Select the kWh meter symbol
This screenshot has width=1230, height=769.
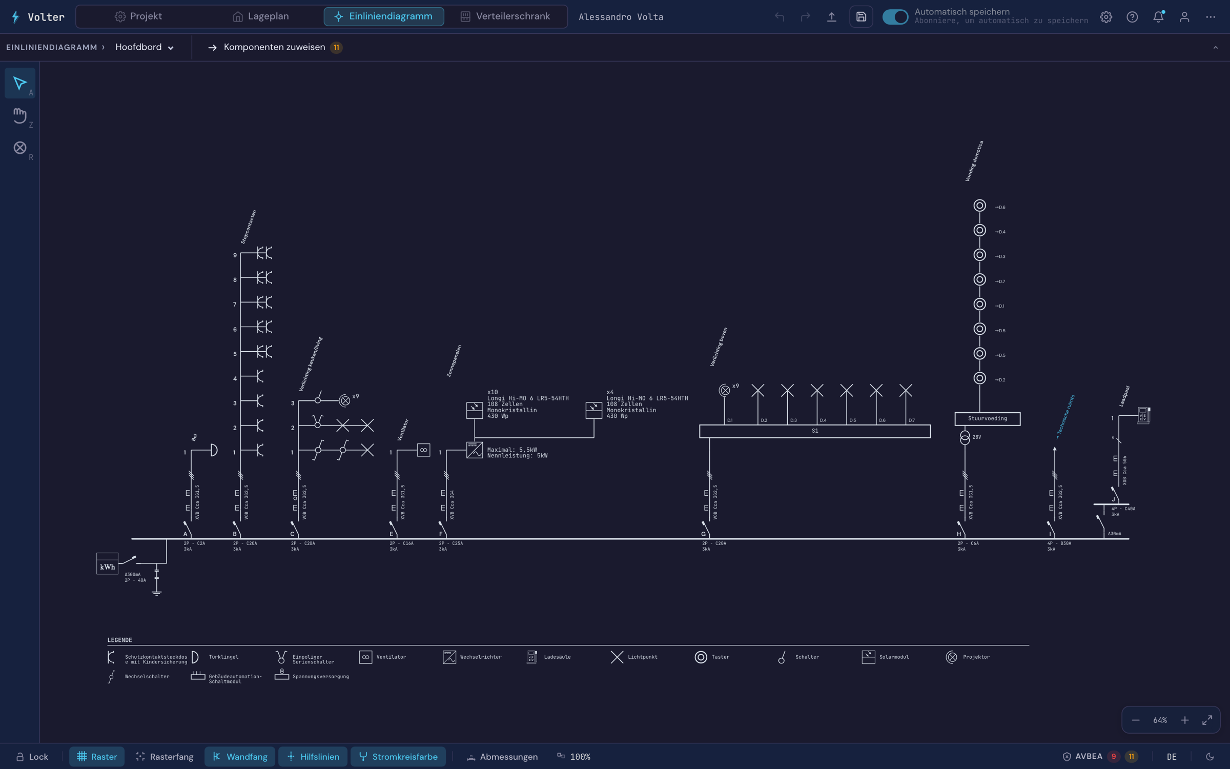pyautogui.click(x=107, y=564)
